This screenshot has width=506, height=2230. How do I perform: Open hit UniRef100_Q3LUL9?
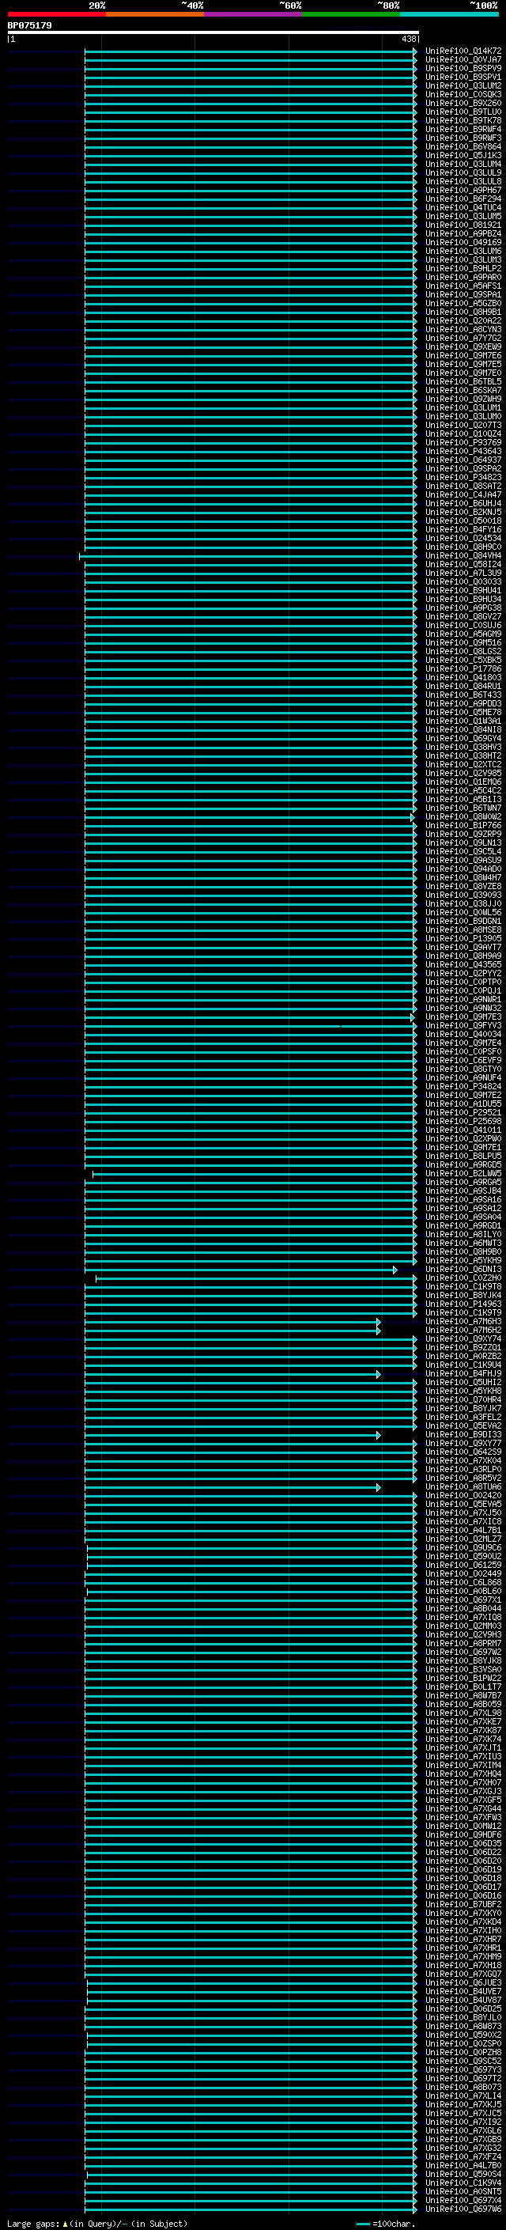(463, 173)
